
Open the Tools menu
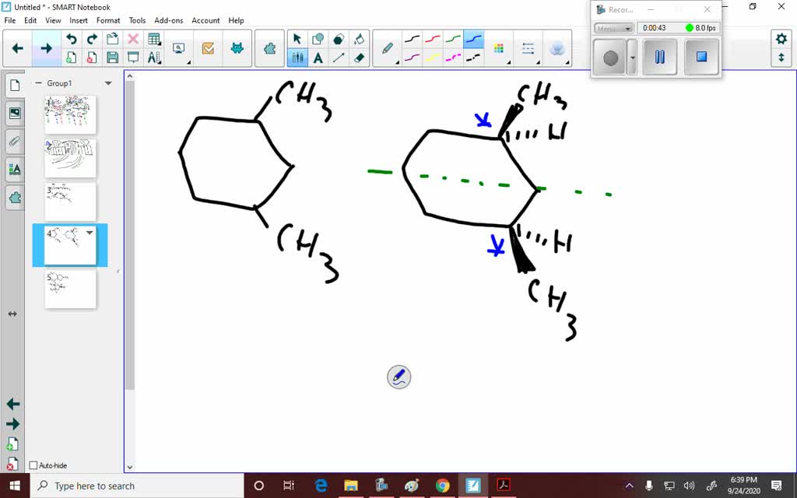tap(137, 20)
